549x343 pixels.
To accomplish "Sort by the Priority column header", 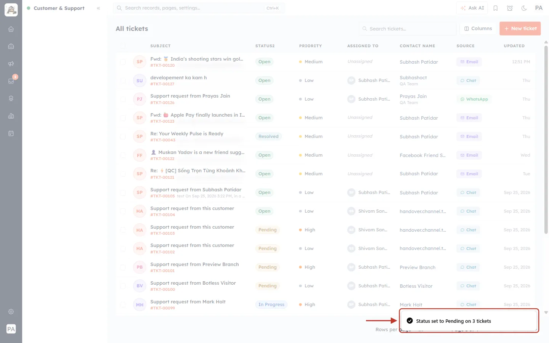I will coord(310,46).
